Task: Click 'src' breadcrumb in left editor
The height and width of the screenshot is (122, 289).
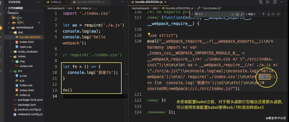Action: pos(70,8)
